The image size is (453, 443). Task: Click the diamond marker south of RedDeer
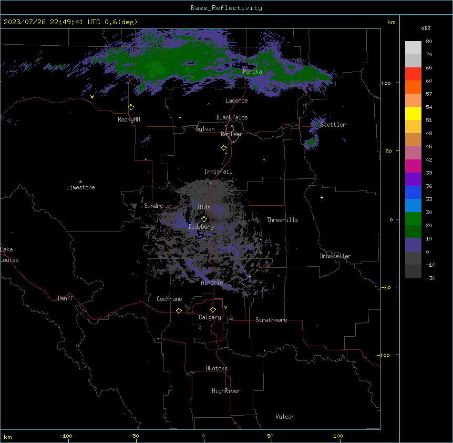[224, 148]
